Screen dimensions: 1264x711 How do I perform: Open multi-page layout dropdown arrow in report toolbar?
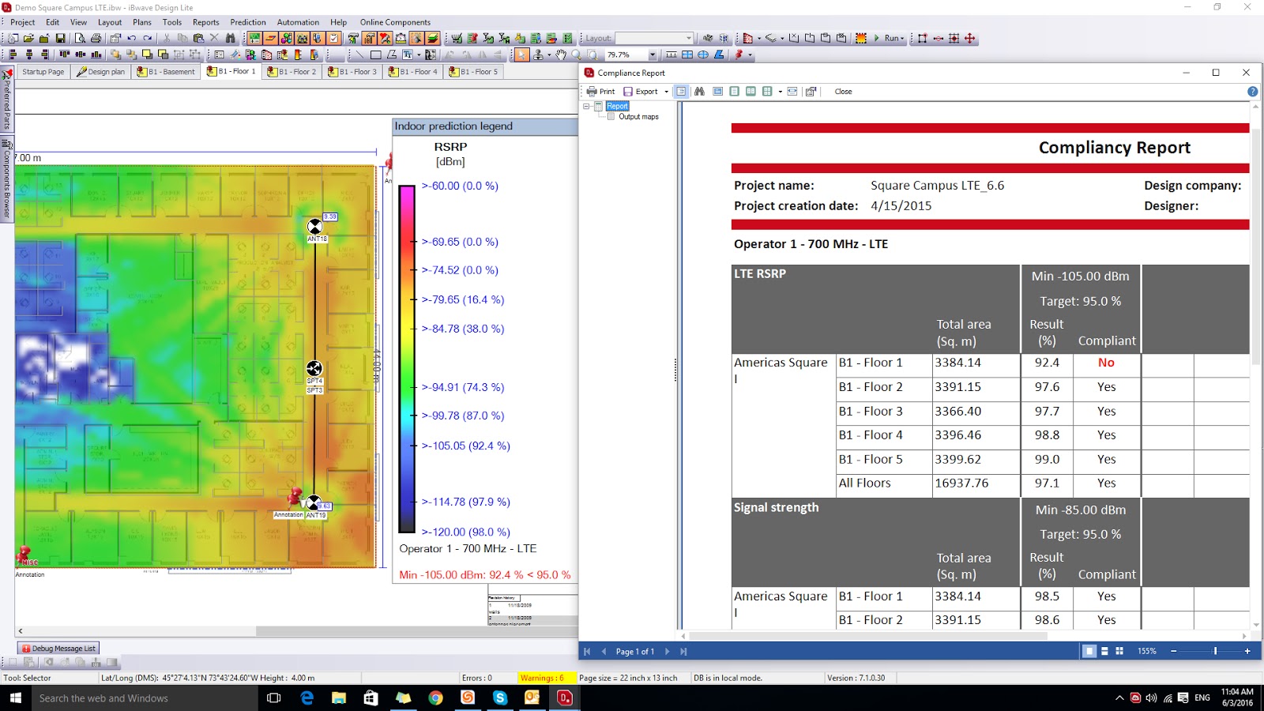click(780, 92)
